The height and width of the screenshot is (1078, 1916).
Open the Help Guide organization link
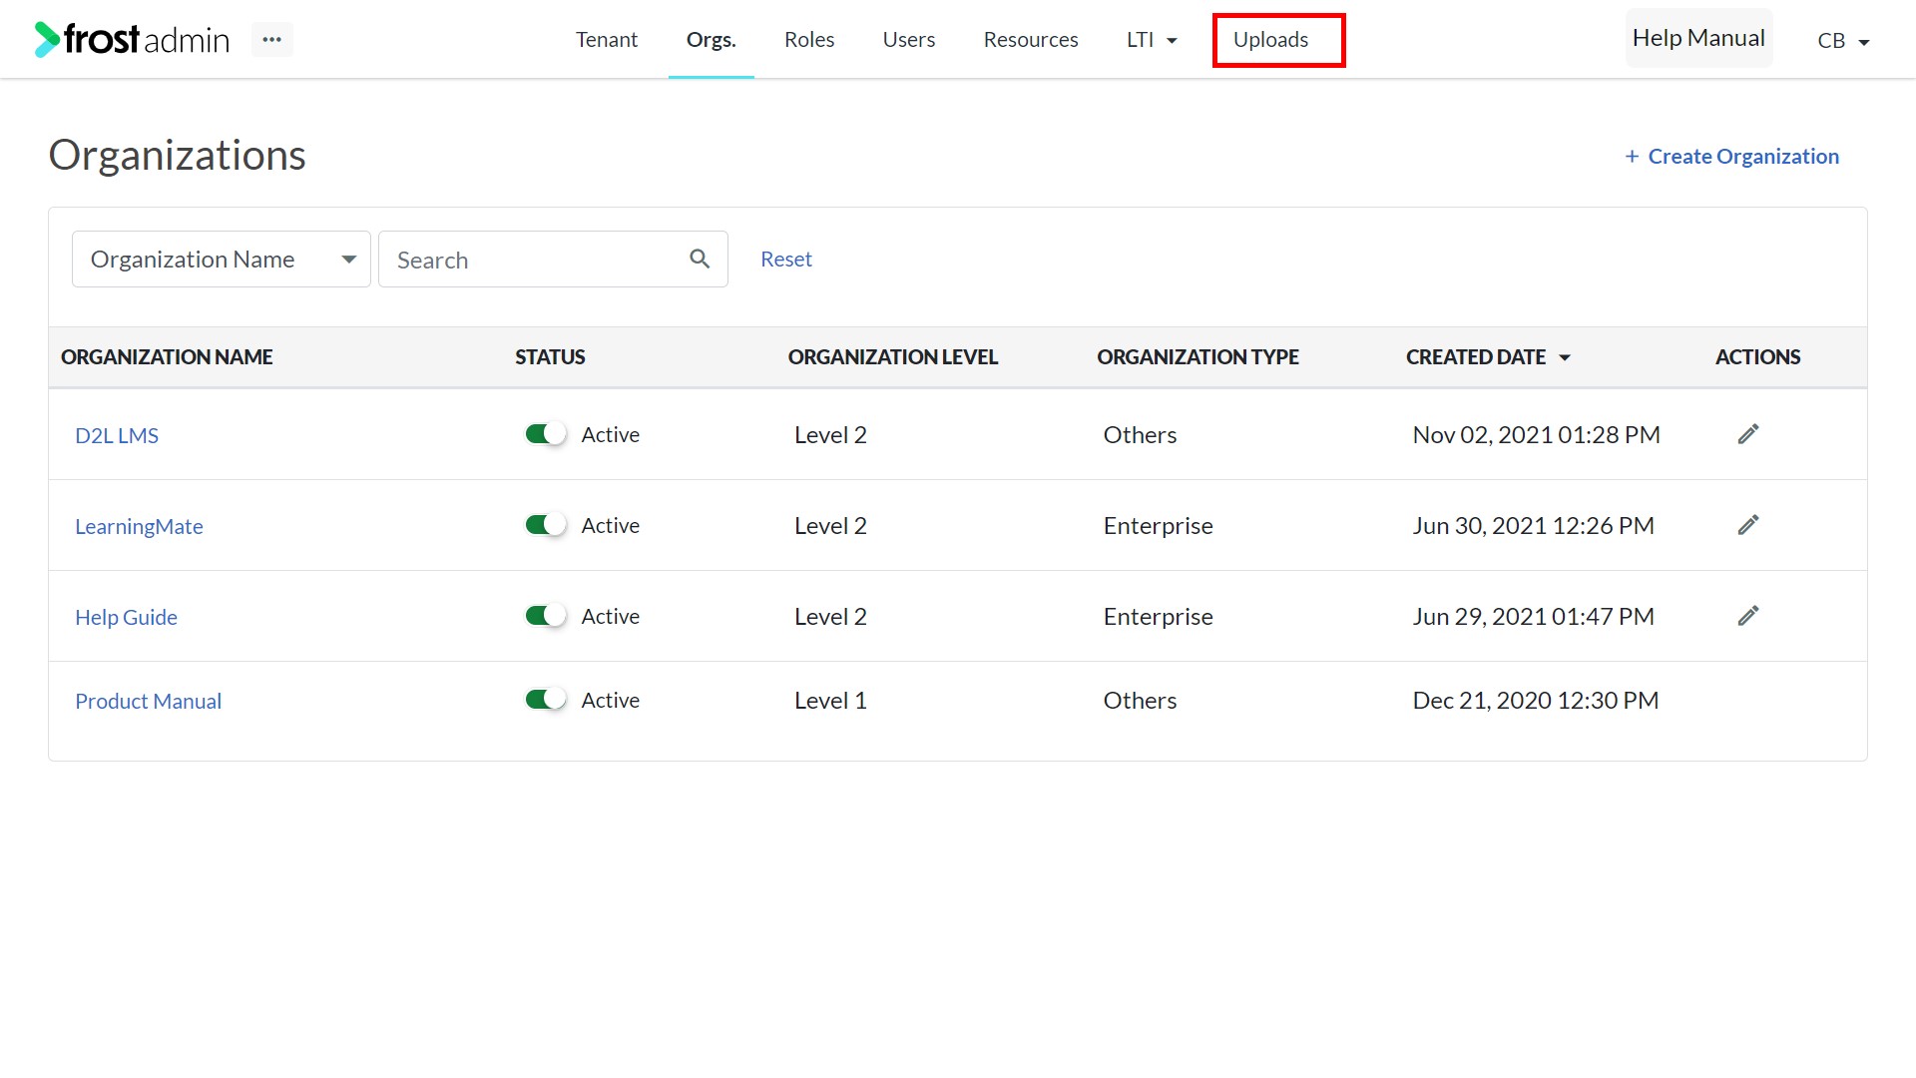(x=126, y=617)
